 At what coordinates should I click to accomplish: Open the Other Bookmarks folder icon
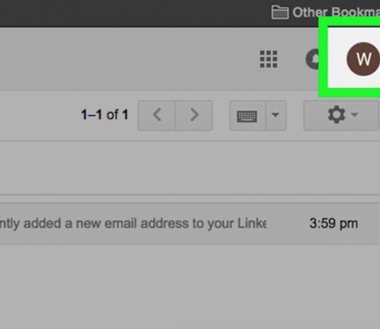pyautogui.click(x=280, y=12)
